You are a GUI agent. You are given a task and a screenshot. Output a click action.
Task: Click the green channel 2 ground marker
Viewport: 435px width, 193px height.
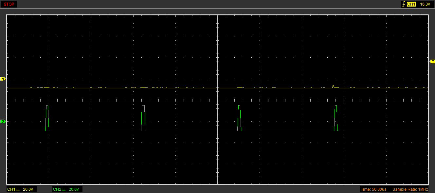[x=3, y=122]
